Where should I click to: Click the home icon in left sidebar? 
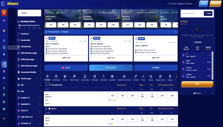point(4,31)
